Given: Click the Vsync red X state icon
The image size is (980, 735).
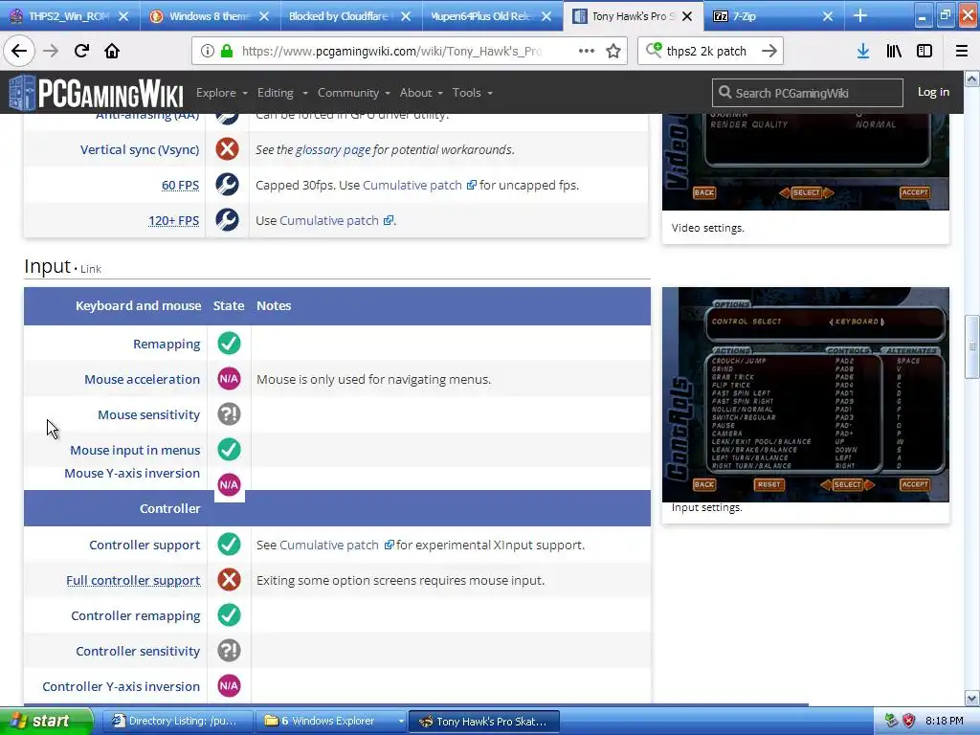Looking at the screenshot, I should click(x=227, y=148).
